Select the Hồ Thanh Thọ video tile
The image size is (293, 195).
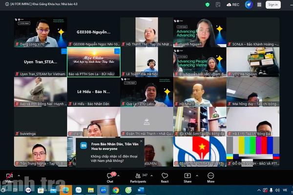[x=146, y=32]
